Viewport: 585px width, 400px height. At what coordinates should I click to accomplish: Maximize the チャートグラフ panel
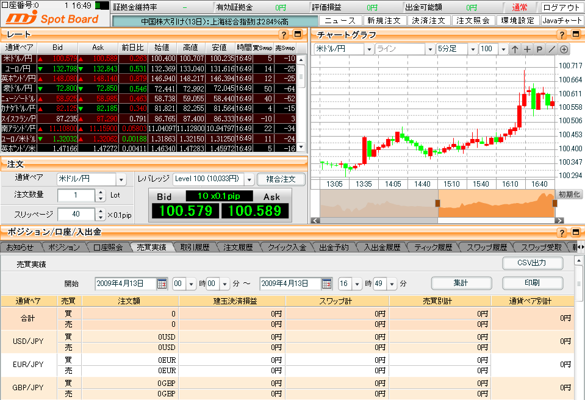[x=576, y=34]
